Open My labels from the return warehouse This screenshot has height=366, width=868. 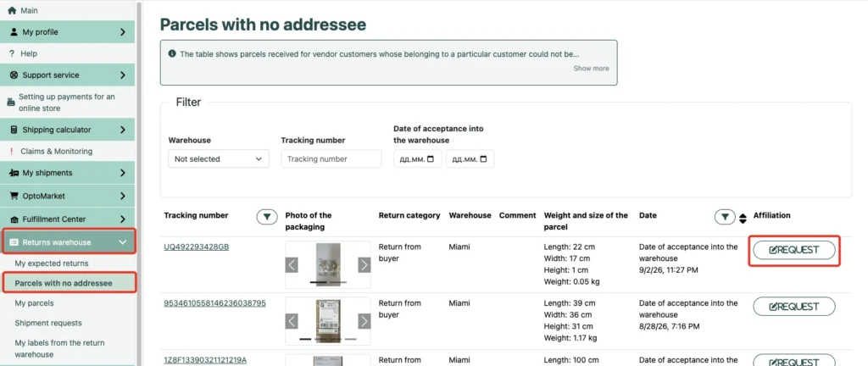(x=60, y=348)
